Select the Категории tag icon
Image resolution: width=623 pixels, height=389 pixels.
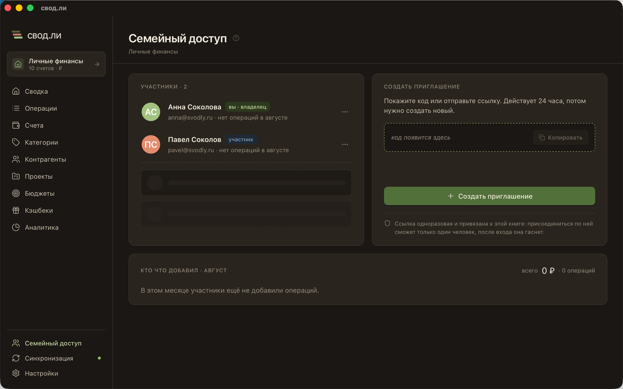coord(16,142)
